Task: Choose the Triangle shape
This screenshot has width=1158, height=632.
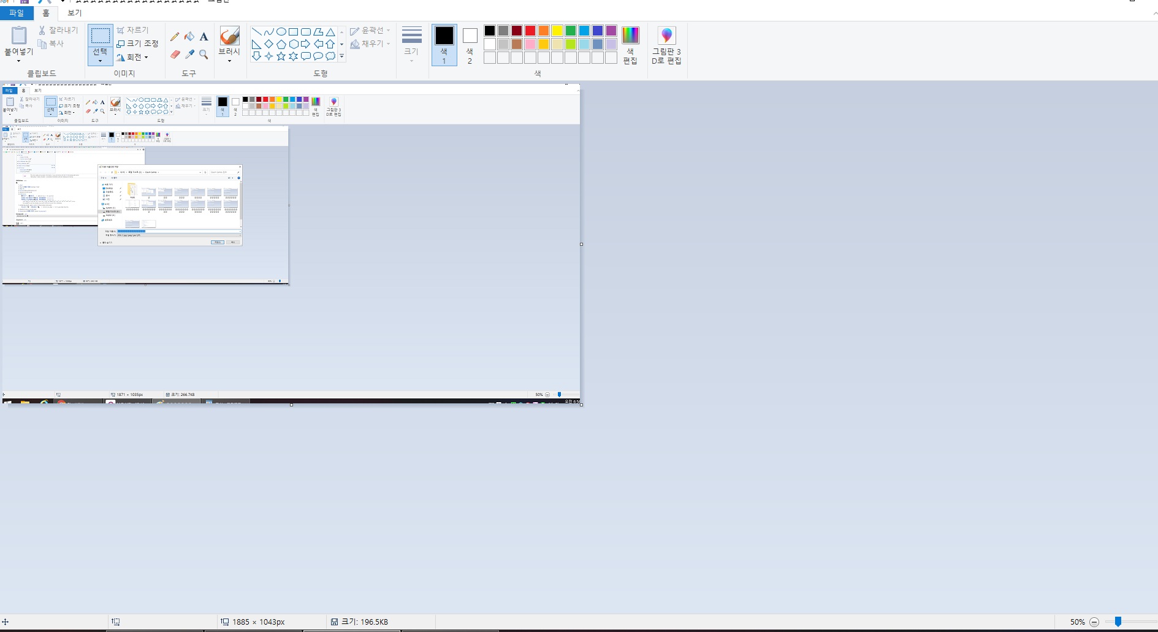Action: [330, 32]
